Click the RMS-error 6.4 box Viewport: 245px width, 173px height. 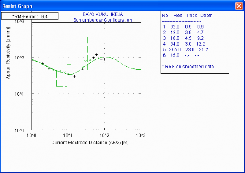tap(30, 16)
